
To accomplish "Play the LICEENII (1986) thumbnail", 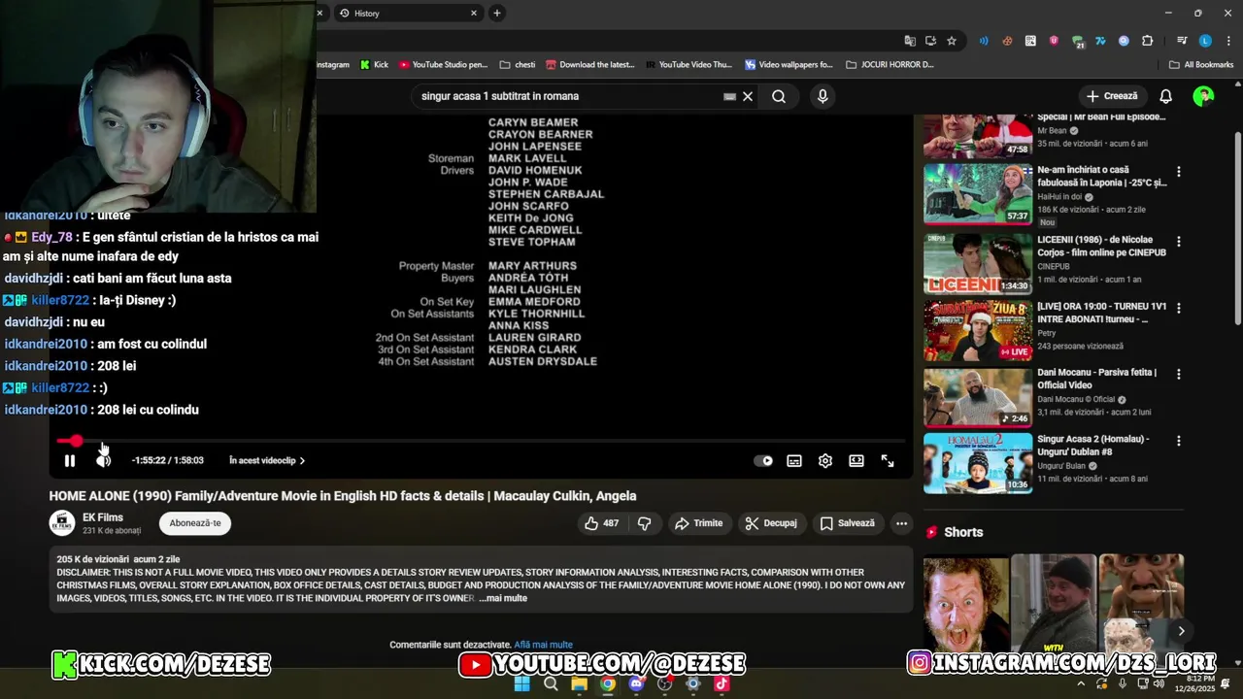I will (x=978, y=262).
